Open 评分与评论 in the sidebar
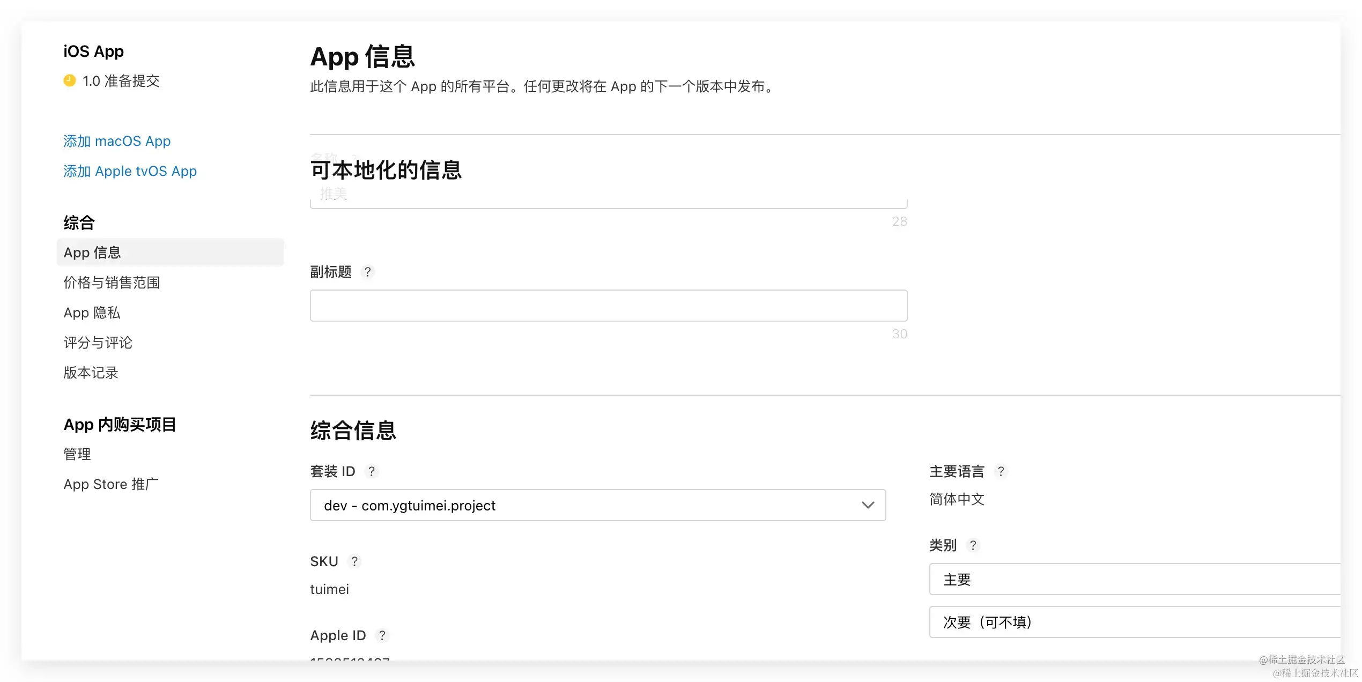1362x682 pixels. pos(98,343)
